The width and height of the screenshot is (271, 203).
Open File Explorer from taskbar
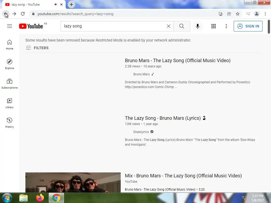click(24, 198)
